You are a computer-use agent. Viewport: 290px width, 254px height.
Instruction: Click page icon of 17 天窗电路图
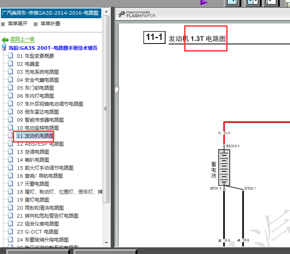11,183
